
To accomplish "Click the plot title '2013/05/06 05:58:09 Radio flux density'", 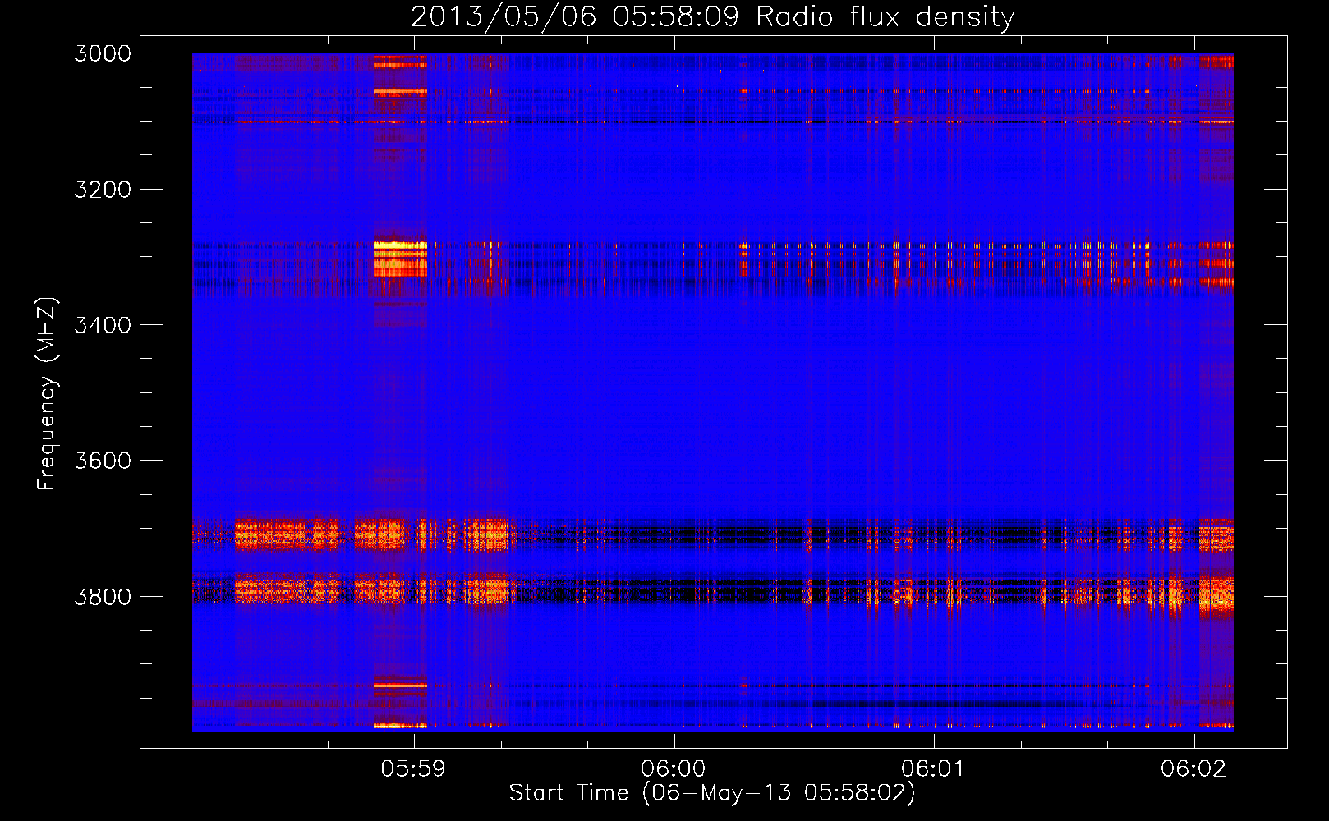I will coord(712,17).
